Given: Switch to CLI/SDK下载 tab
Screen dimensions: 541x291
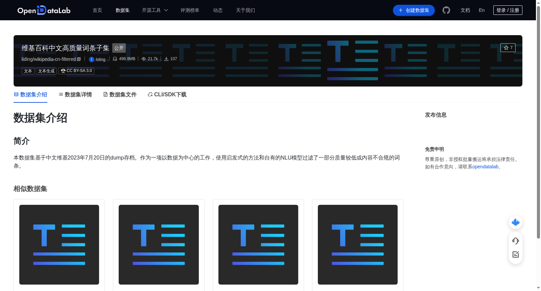Looking at the screenshot, I should pos(167,95).
